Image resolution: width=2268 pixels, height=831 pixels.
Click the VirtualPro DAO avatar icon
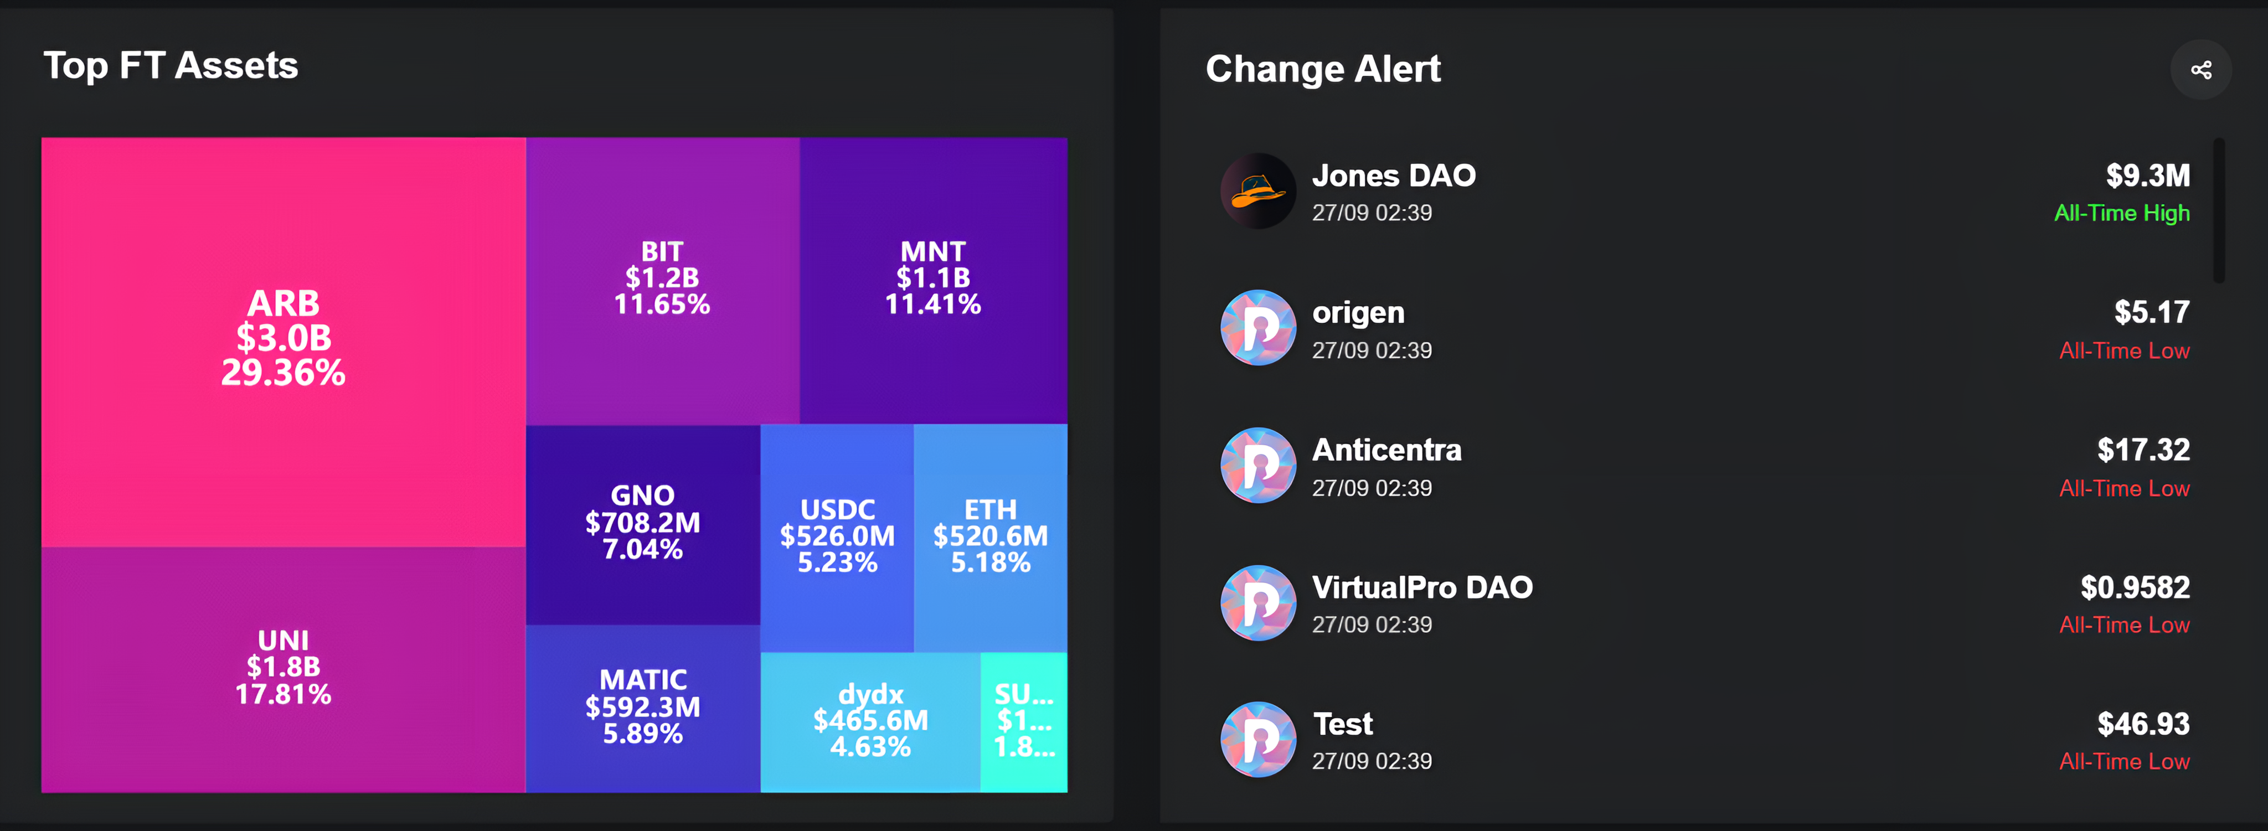tap(1257, 602)
